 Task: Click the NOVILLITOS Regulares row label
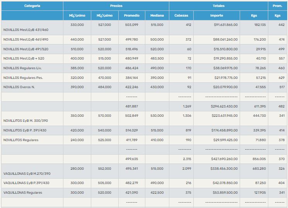click(21, 140)
